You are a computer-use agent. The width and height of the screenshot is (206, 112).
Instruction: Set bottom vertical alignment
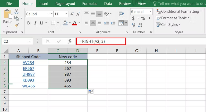point(99,14)
